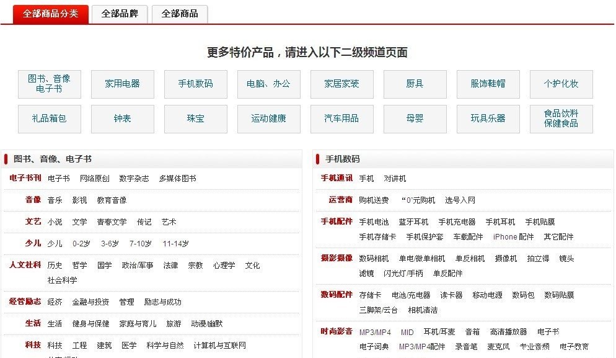This screenshot has height=358, width=616.
Task: Open the 蓝牙耳机 link
Action: [x=413, y=222]
